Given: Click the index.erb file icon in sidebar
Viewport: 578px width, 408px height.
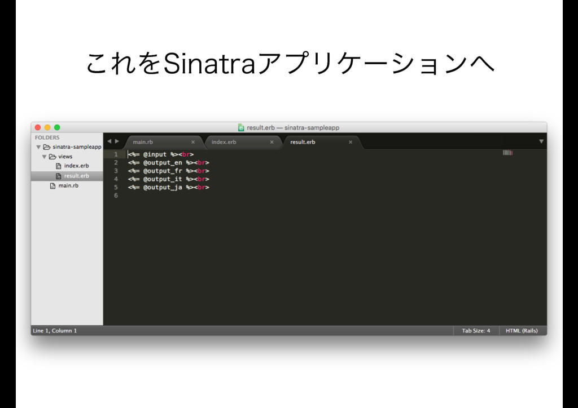Looking at the screenshot, I should pyautogui.click(x=58, y=166).
